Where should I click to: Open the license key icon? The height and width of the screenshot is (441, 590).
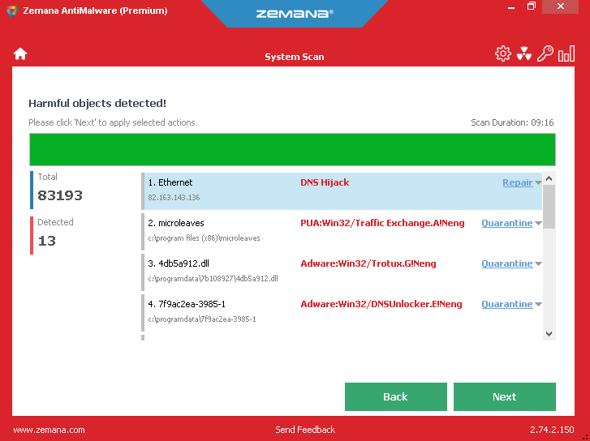click(x=545, y=54)
